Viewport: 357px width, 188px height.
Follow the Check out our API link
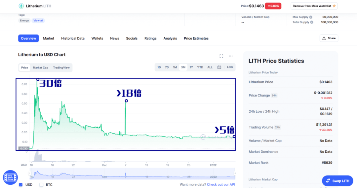coord(220,184)
